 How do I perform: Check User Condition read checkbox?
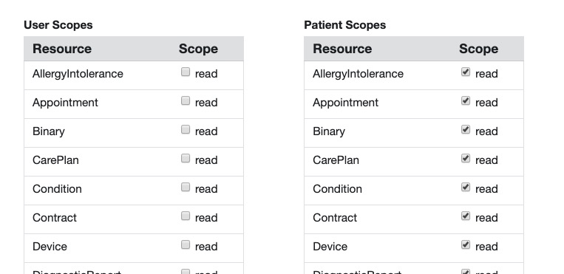(x=186, y=187)
